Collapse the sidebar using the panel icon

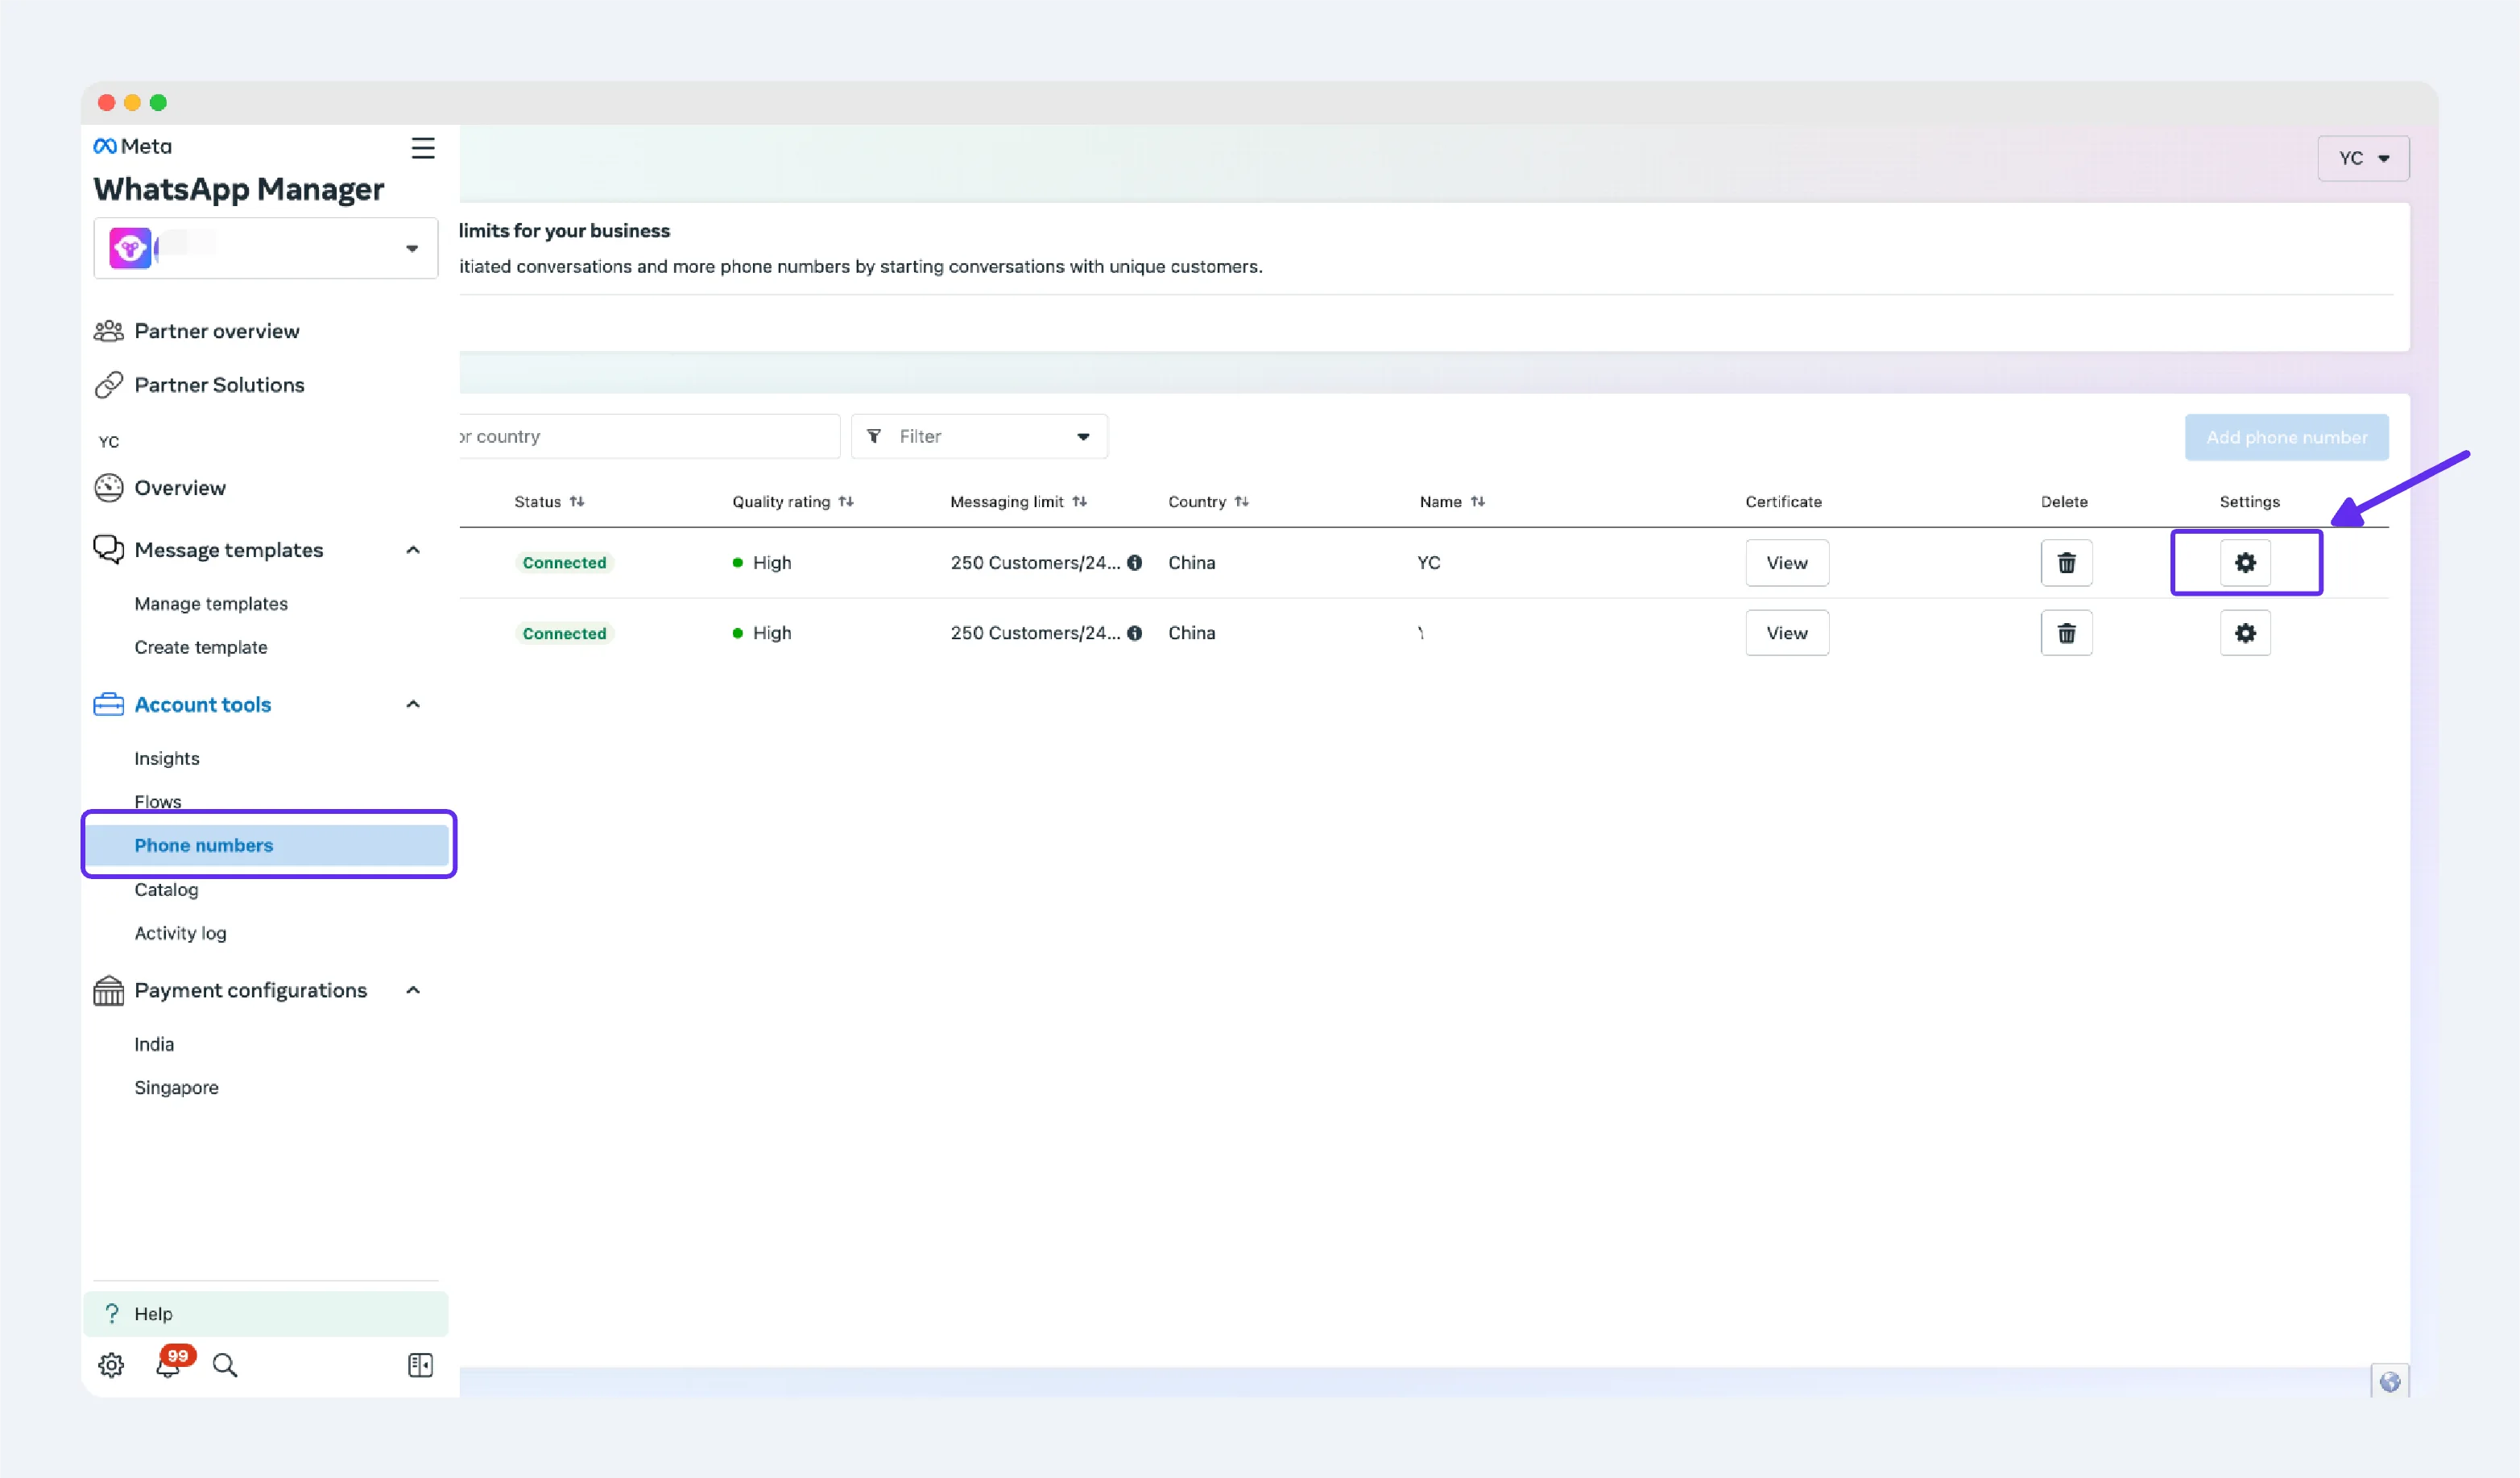420,1365
